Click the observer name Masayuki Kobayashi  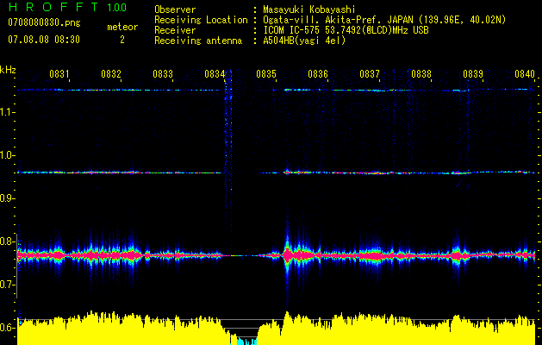(x=309, y=9)
